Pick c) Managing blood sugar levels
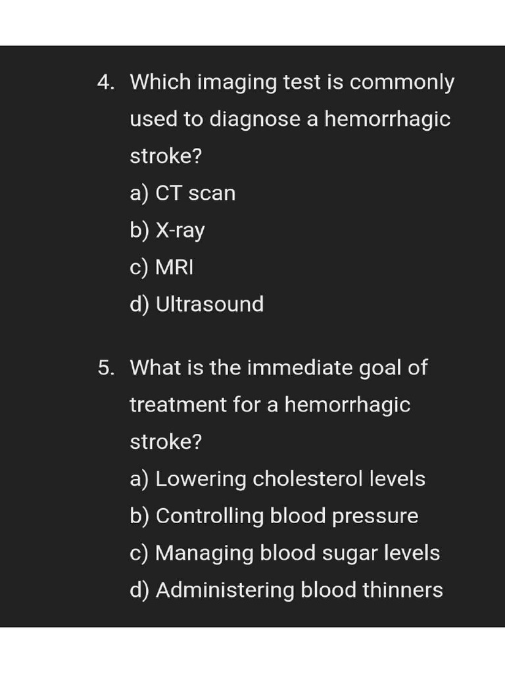This screenshot has width=505, height=673. [x=284, y=553]
